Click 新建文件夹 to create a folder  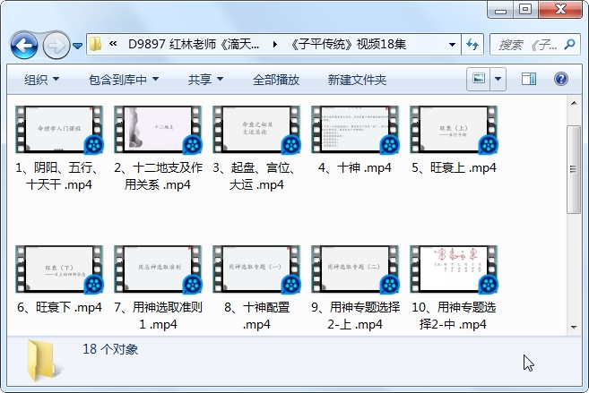pyautogui.click(x=357, y=80)
